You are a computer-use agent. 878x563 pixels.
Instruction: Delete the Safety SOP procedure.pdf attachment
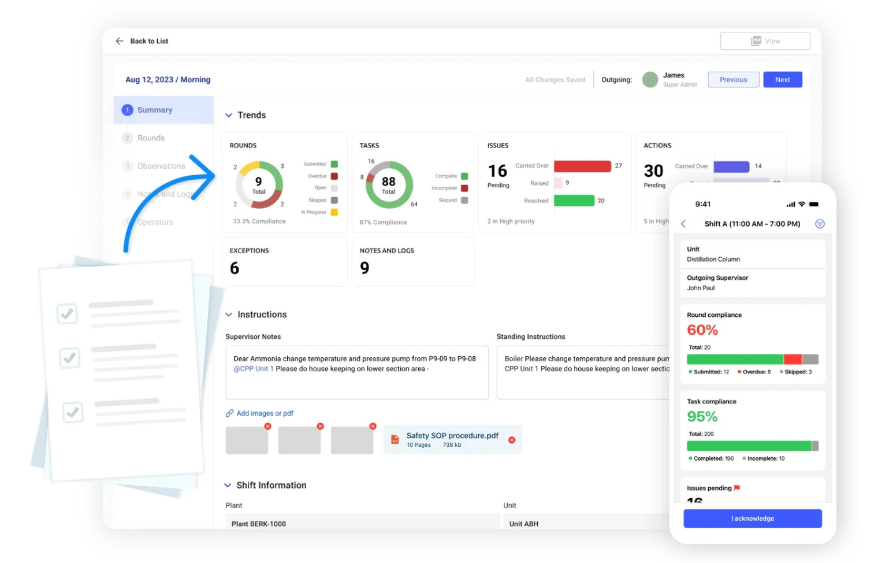[512, 439]
